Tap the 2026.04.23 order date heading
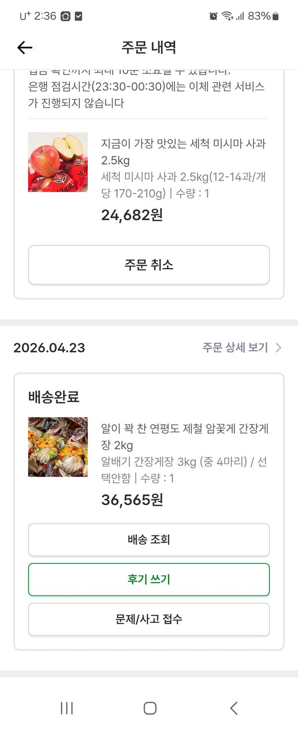 pyautogui.click(x=49, y=348)
